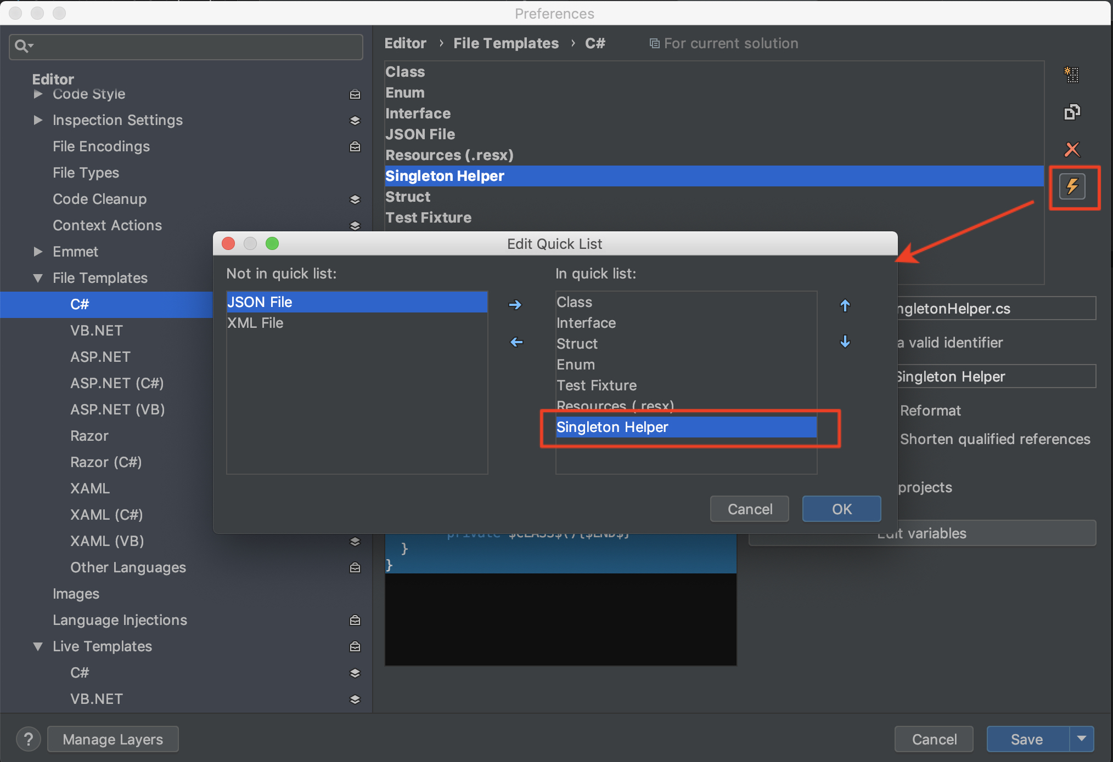Click the lightning bolt Quick List icon

click(x=1072, y=186)
